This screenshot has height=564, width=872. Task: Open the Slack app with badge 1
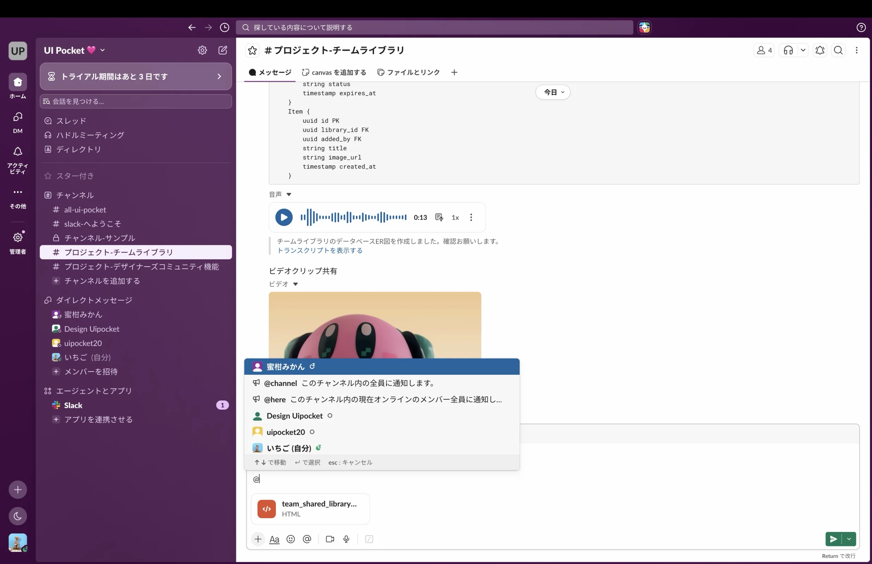click(135, 405)
